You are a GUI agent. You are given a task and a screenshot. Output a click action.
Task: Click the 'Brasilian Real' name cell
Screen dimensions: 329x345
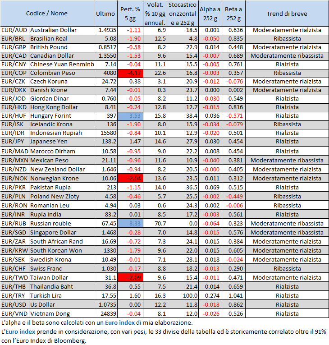62,39
